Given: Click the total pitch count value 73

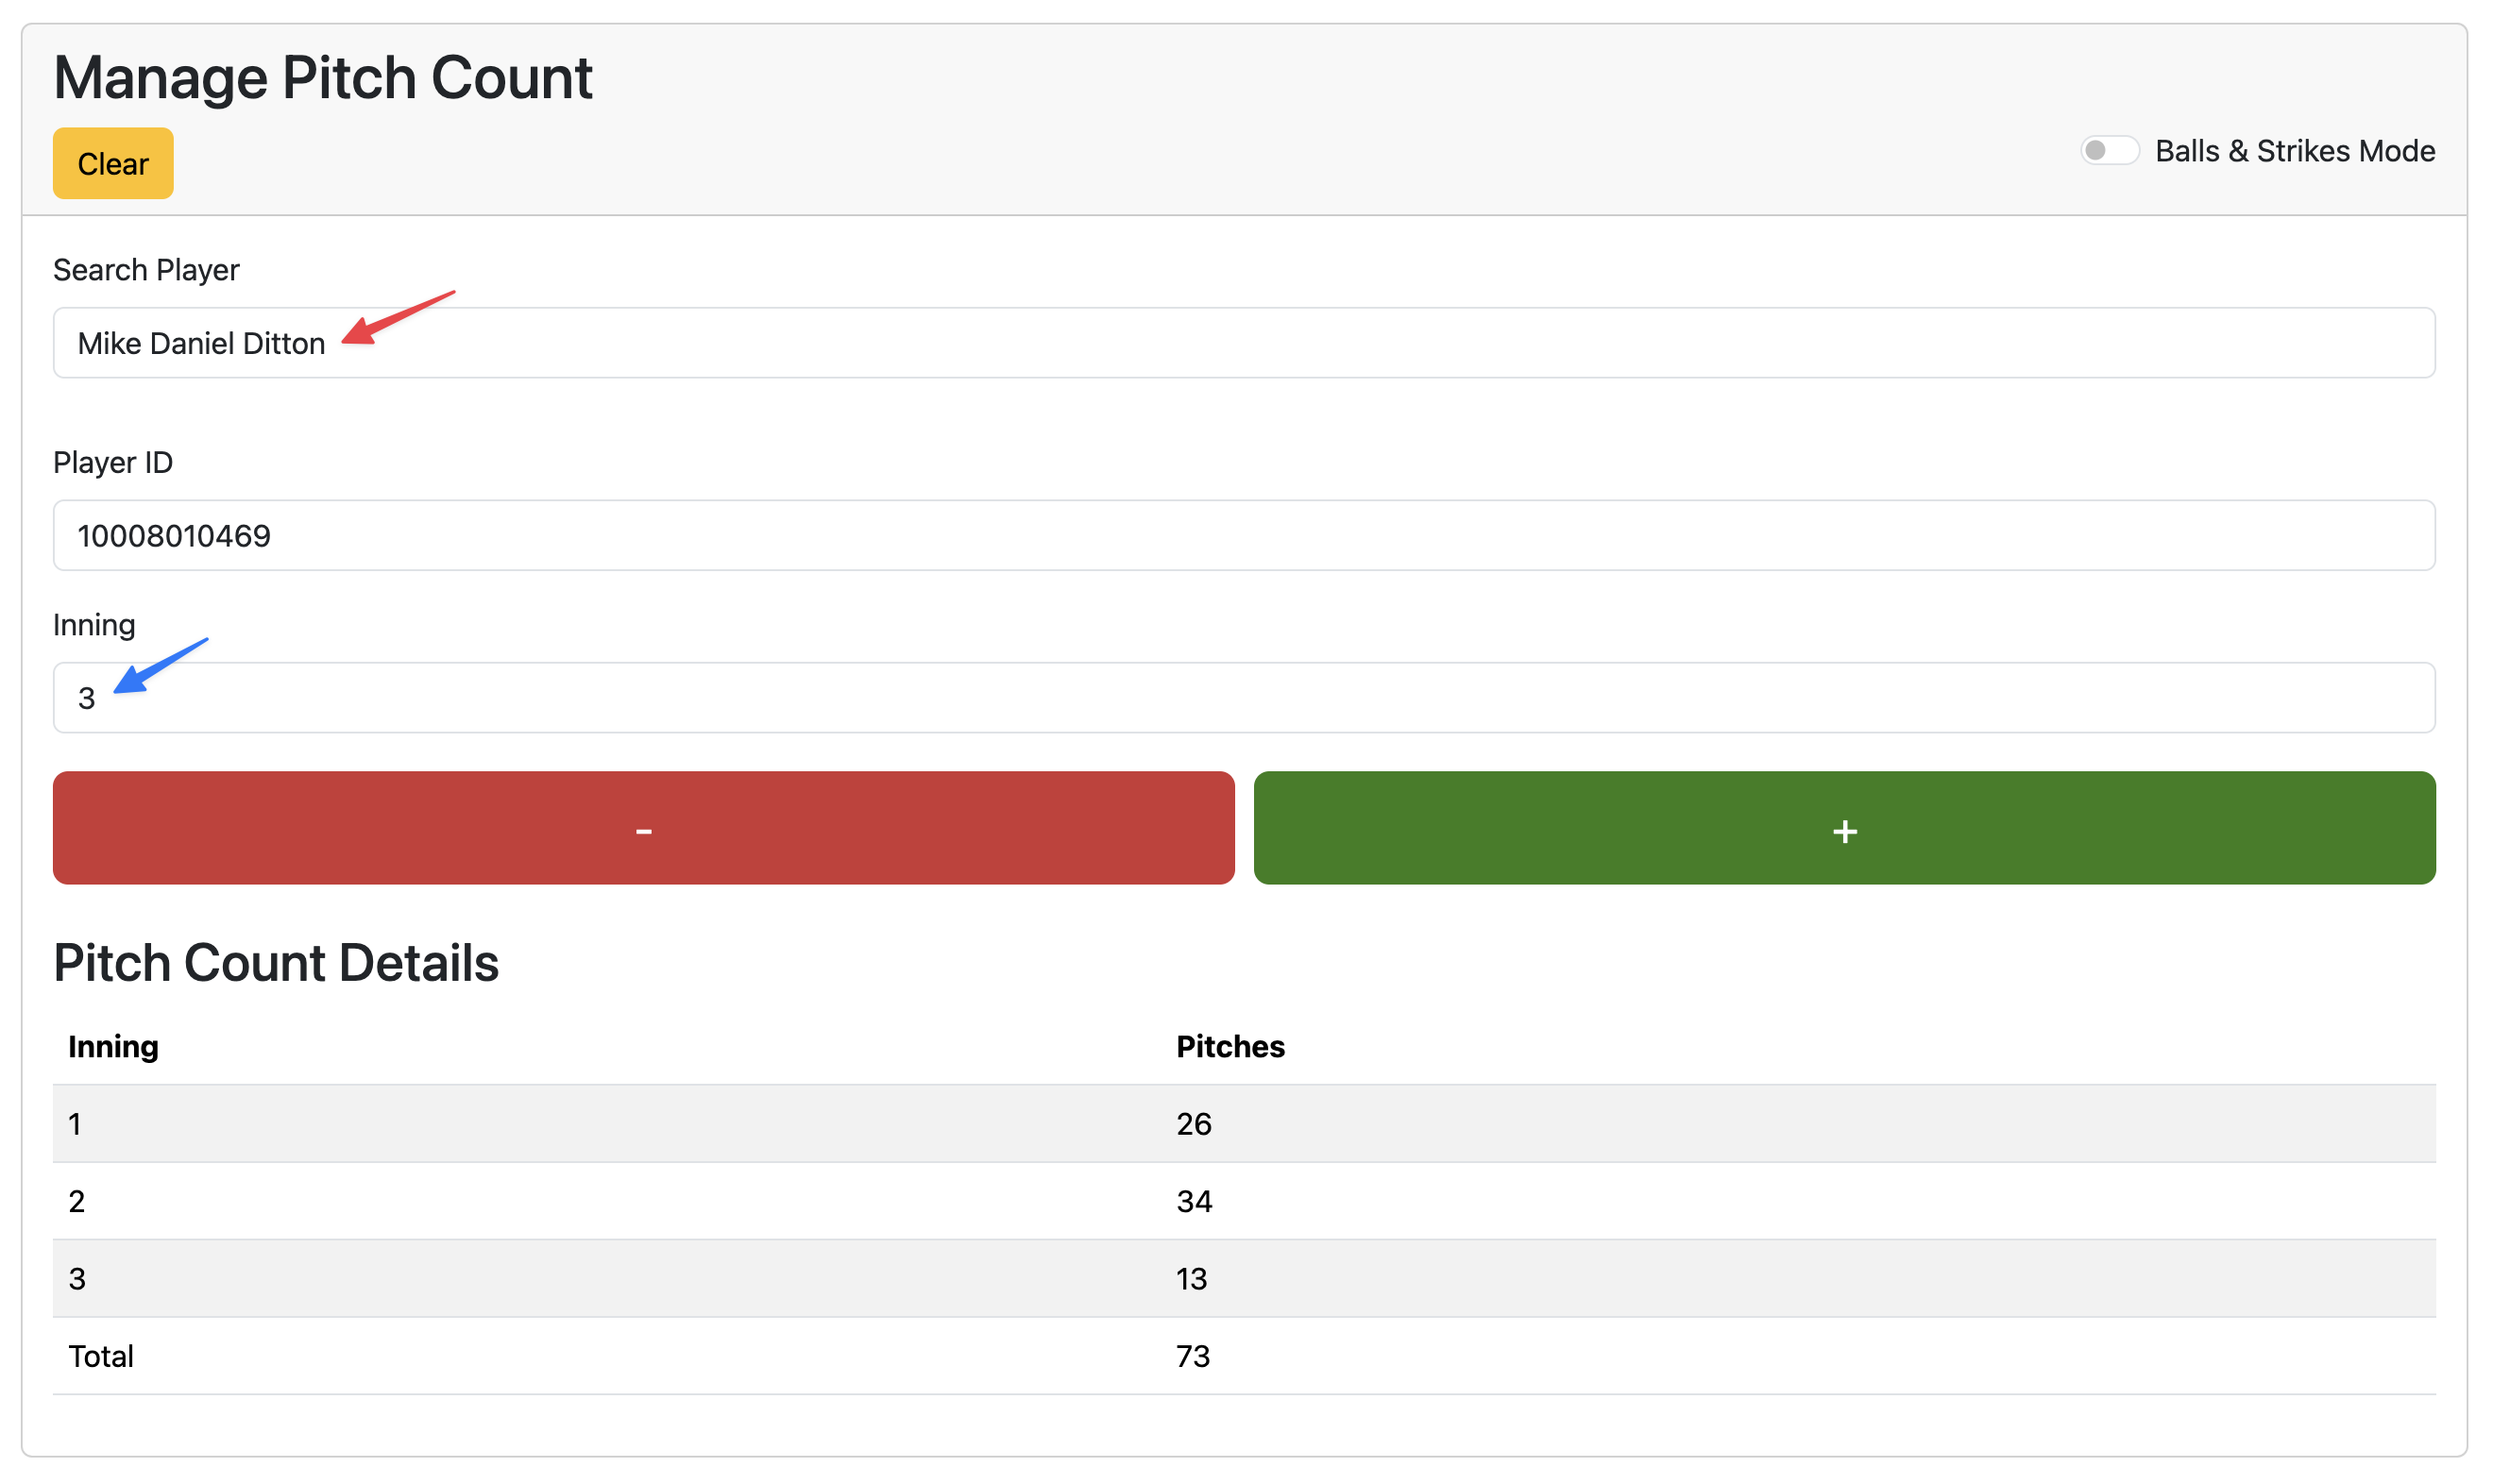Looking at the screenshot, I should point(1192,1356).
